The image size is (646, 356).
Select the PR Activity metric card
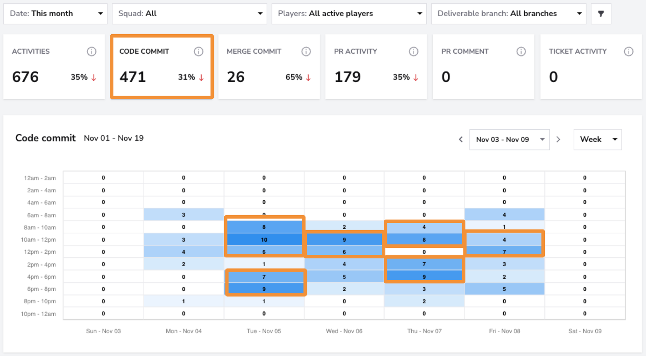(x=376, y=67)
